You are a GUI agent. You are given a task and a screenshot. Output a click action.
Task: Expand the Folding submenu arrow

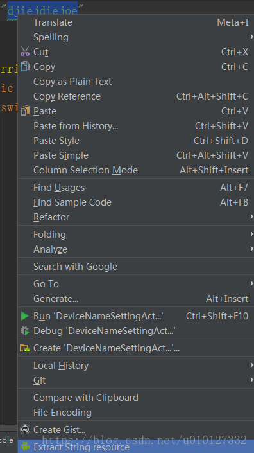tap(252, 235)
